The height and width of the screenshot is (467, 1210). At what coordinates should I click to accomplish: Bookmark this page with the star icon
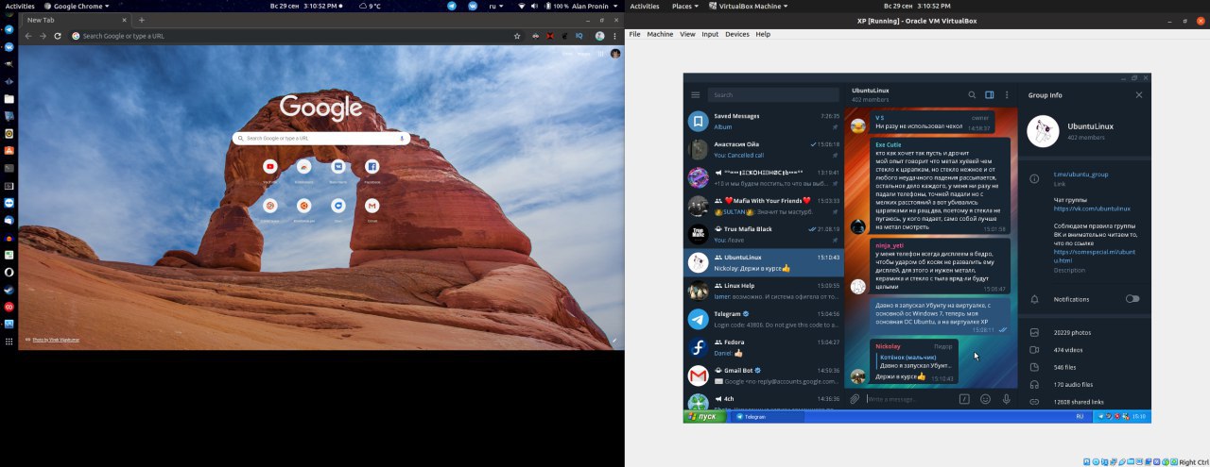[517, 36]
